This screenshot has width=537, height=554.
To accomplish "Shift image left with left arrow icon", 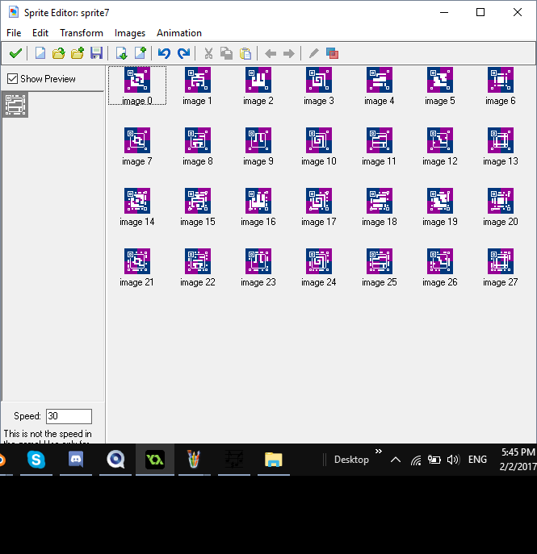I will click(x=271, y=54).
